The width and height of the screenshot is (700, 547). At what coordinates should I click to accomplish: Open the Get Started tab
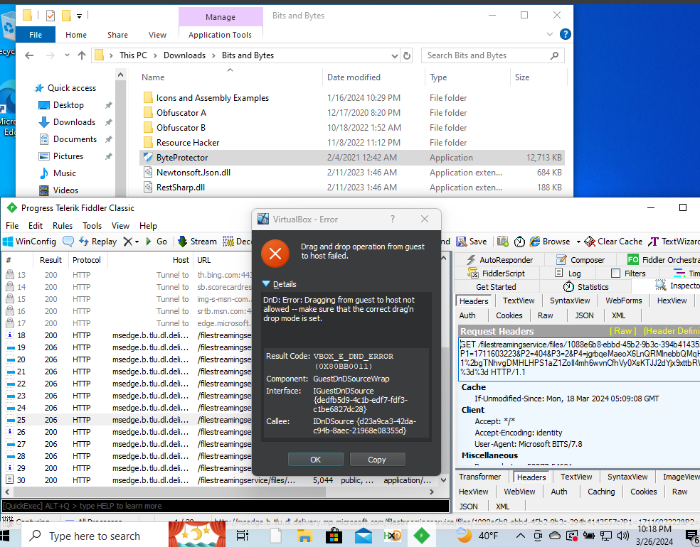[496, 287]
